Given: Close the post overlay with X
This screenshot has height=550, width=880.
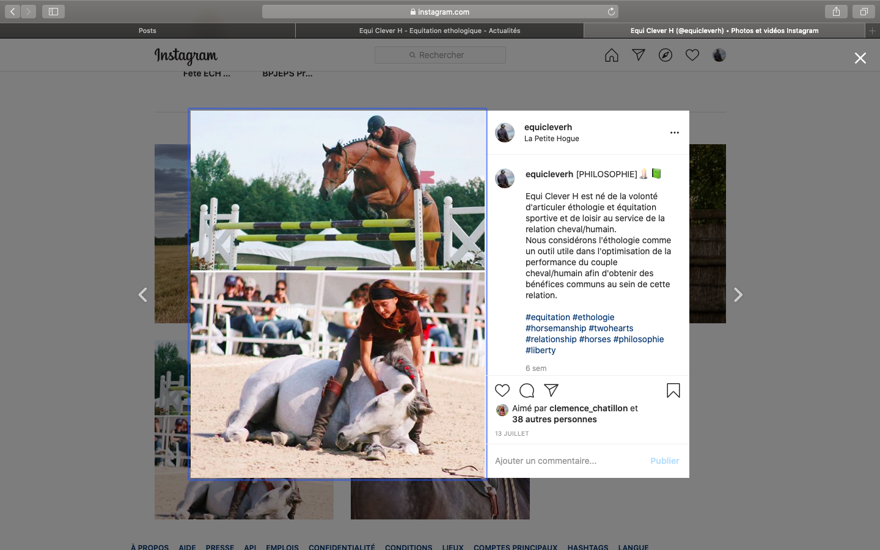Looking at the screenshot, I should click(860, 58).
